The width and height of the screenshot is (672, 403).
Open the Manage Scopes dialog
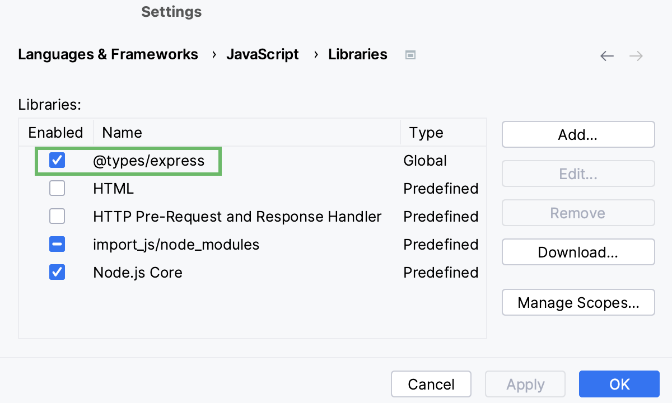(x=578, y=302)
